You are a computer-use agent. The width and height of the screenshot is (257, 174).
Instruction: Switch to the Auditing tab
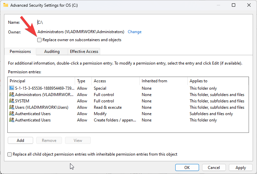(x=52, y=52)
